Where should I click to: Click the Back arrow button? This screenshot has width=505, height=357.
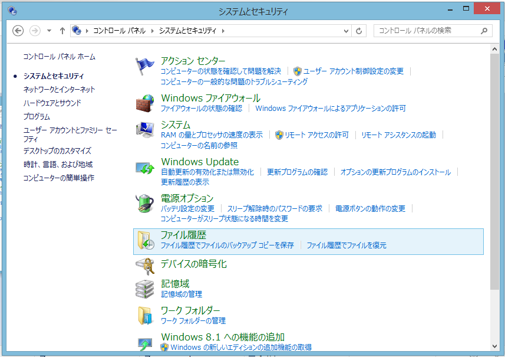[x=18, y=31]
